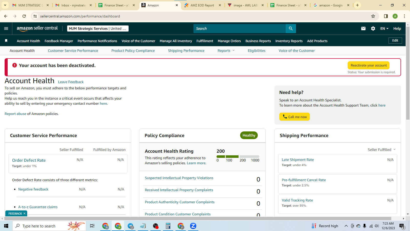Screen dimensions: 410x231
Task: Switch to the AMZ EOD Report tab
Action: (202, 5)
